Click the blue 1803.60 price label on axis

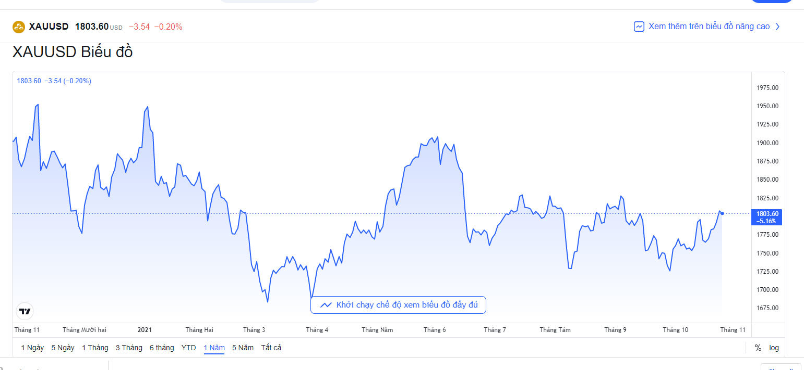pyautogui.click(x=766, y=216)
